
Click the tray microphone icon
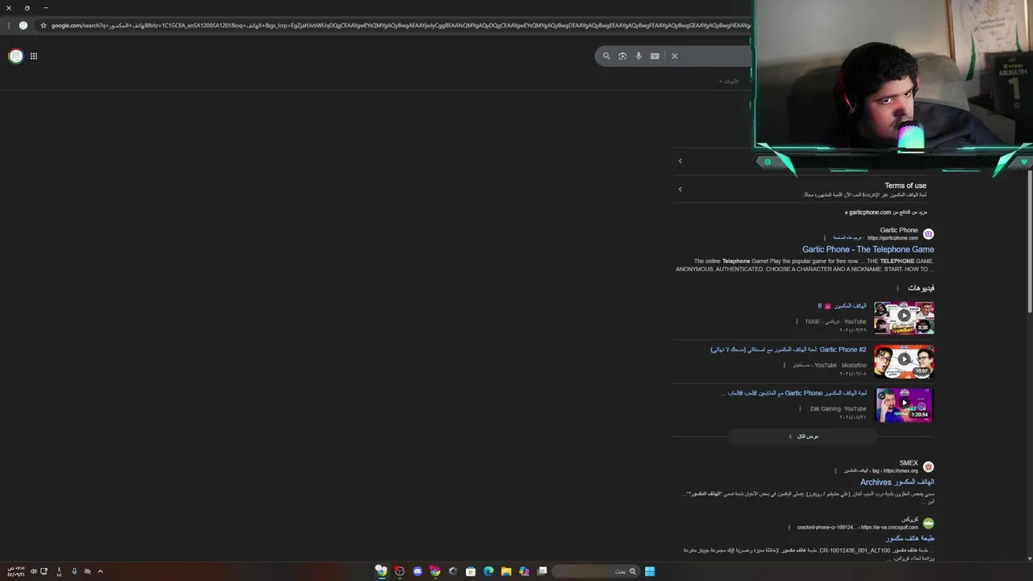(x=74, y=571)
